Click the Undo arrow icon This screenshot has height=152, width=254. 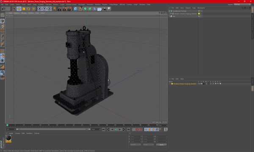coord(3,9)
